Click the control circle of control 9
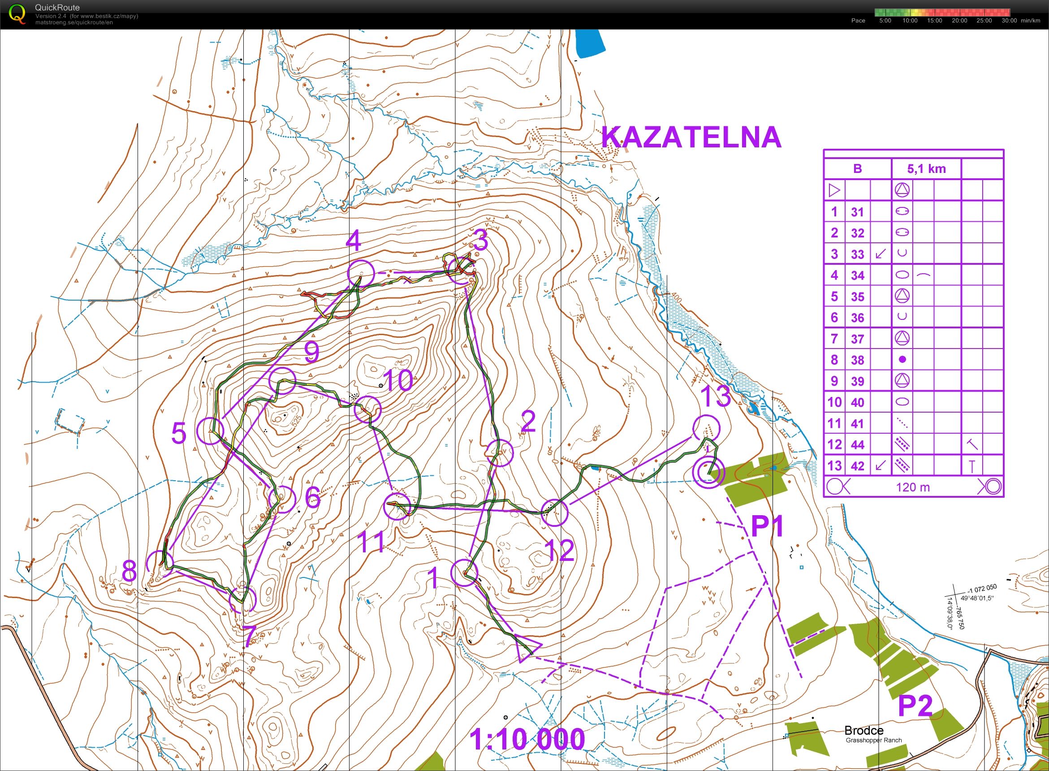This screenshot has width=1049, height=771. tap(282, 381)
